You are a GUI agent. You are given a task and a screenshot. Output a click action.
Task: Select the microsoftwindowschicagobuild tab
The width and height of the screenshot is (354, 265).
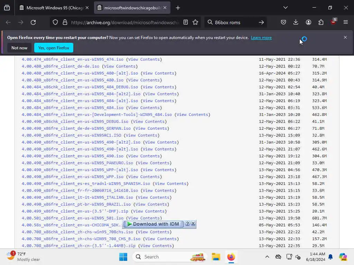tap(132, 8)
